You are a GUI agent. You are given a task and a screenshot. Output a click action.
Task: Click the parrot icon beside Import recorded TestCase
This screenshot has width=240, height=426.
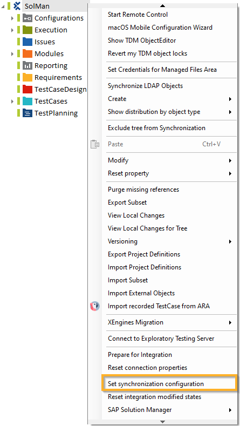tap(95, 306)
